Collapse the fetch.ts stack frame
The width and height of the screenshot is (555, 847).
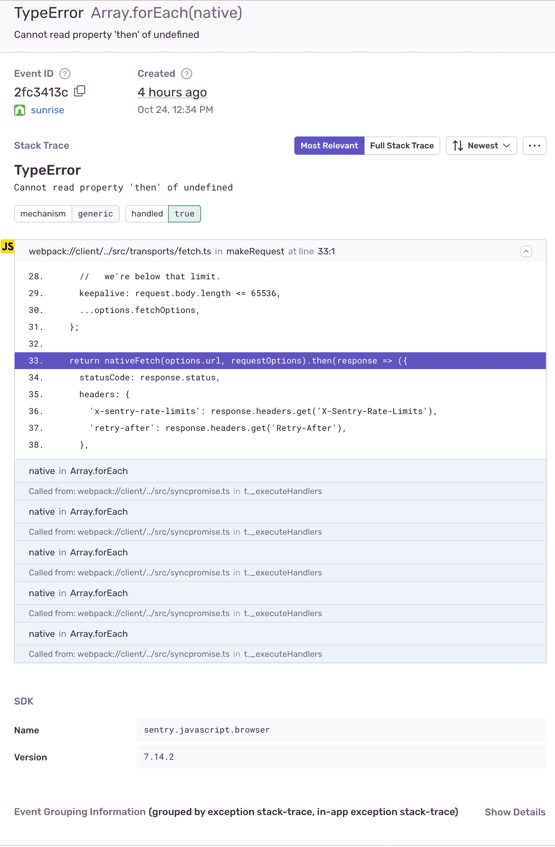click(526, 251)
